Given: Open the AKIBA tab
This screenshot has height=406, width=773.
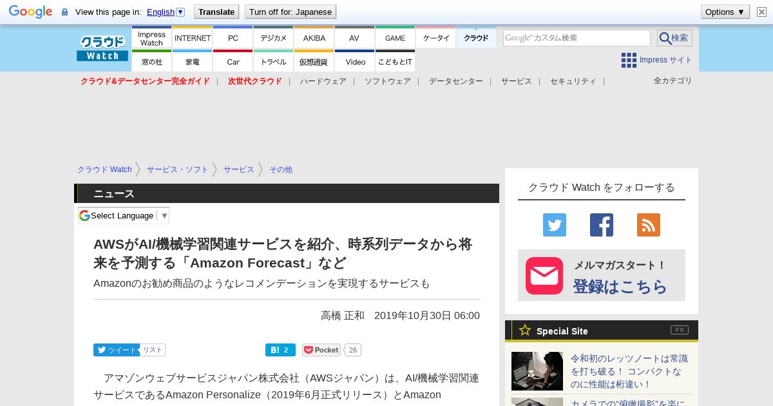Looking at the screenshot, I should pos(314,37).
